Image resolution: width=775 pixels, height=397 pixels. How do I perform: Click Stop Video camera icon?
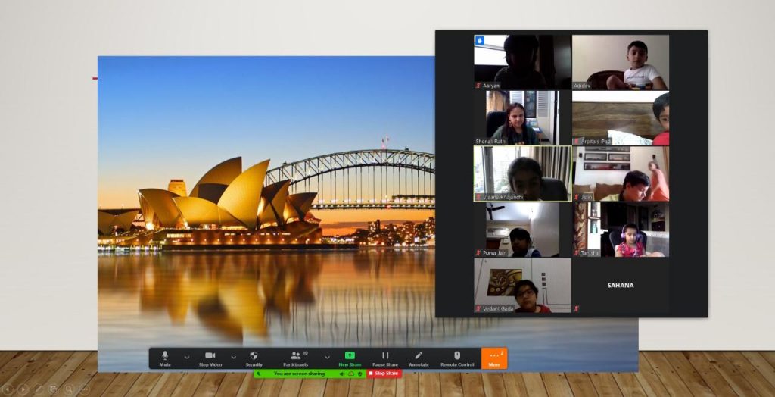coord(210,358)
